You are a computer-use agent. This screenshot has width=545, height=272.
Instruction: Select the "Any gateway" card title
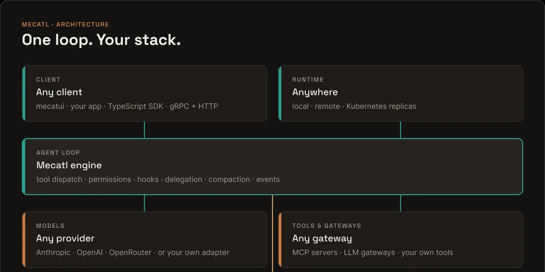322,238
